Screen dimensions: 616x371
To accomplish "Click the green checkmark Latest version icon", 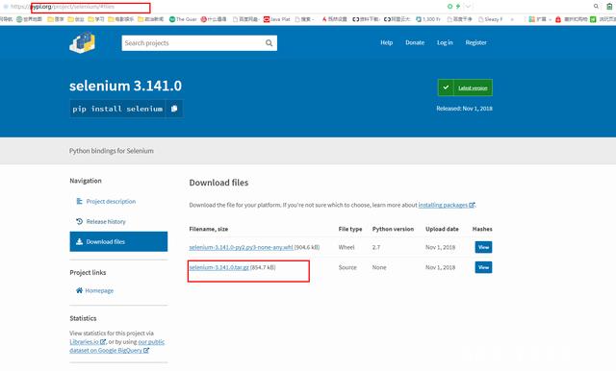I will point(446,87).
